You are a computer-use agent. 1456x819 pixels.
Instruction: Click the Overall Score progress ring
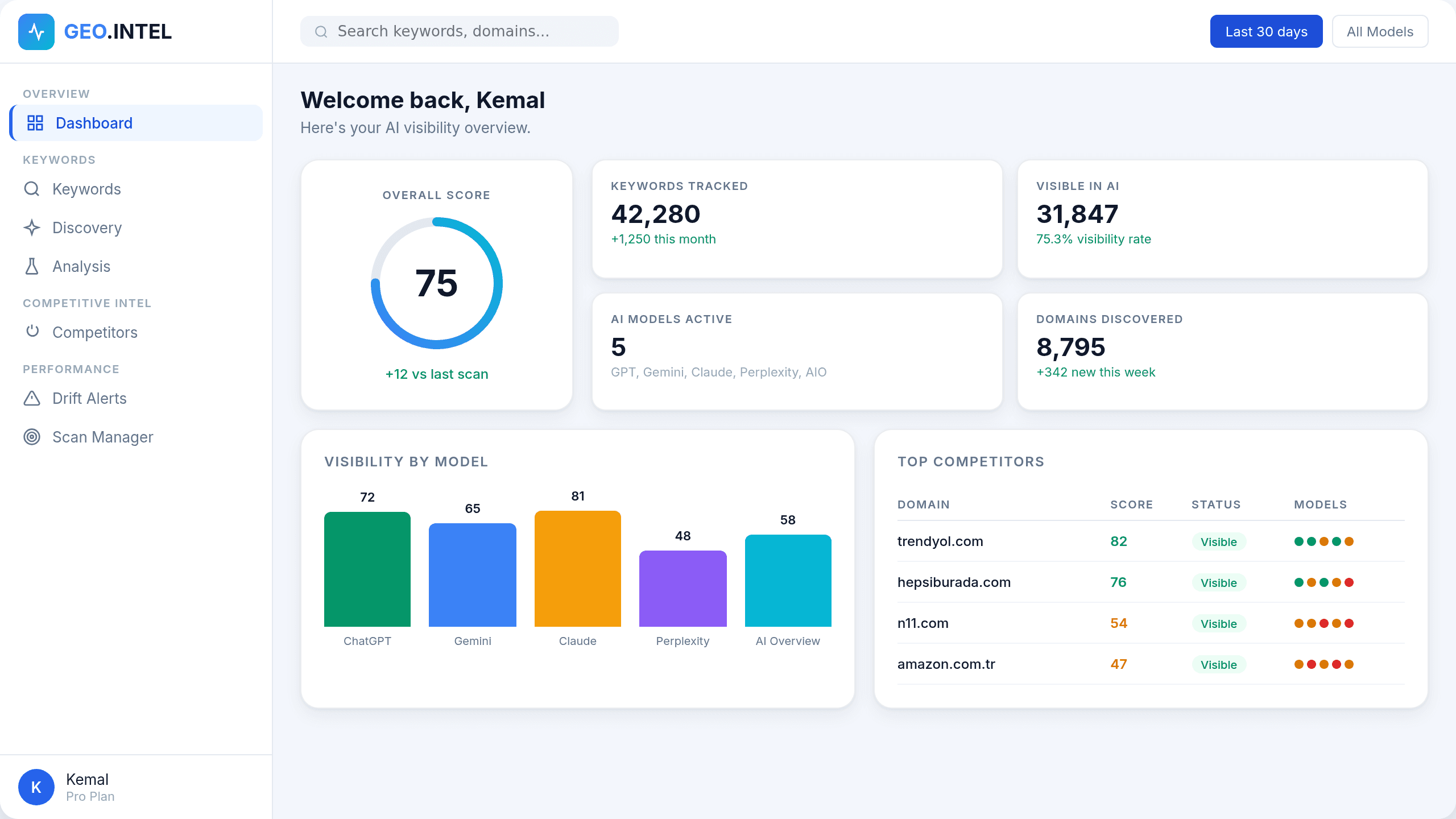coord(436,284)
